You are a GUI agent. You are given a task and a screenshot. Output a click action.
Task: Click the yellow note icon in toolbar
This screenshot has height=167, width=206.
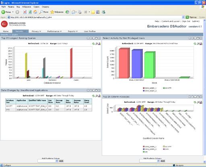pos(93,12)
